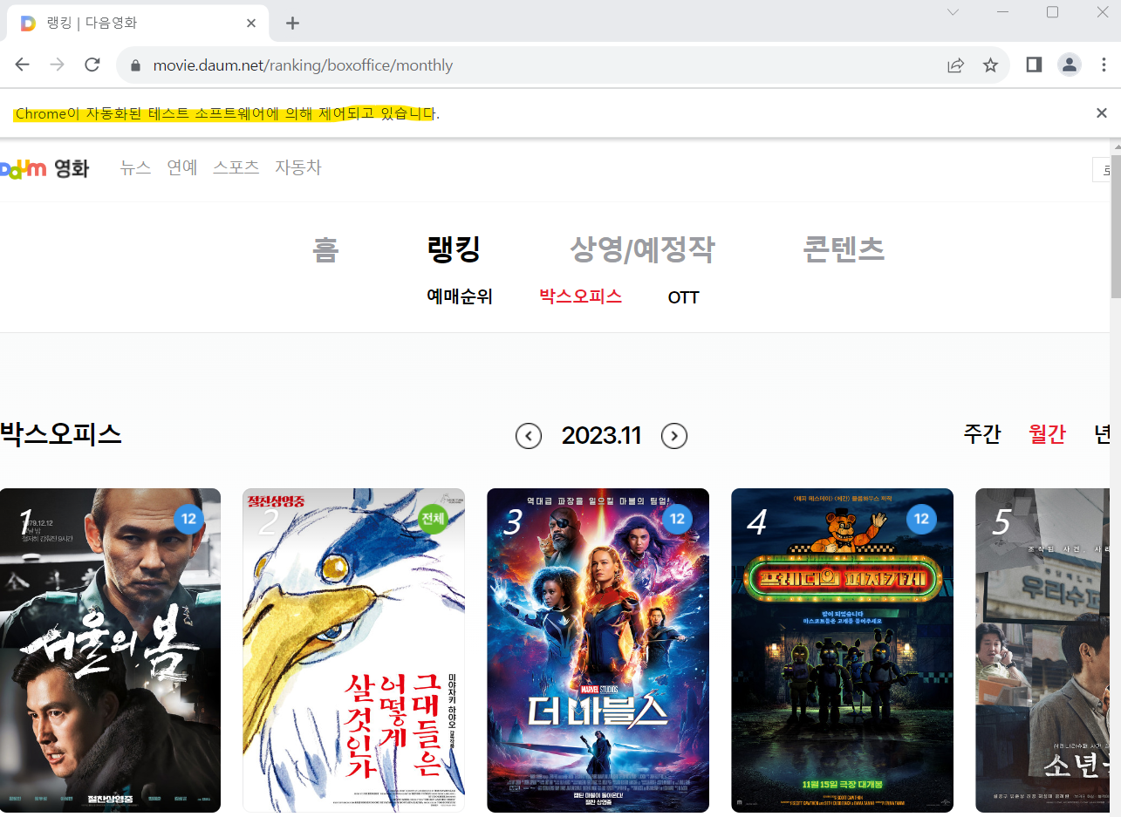Open the rank 5 소년들 poster

point(1042,650)
